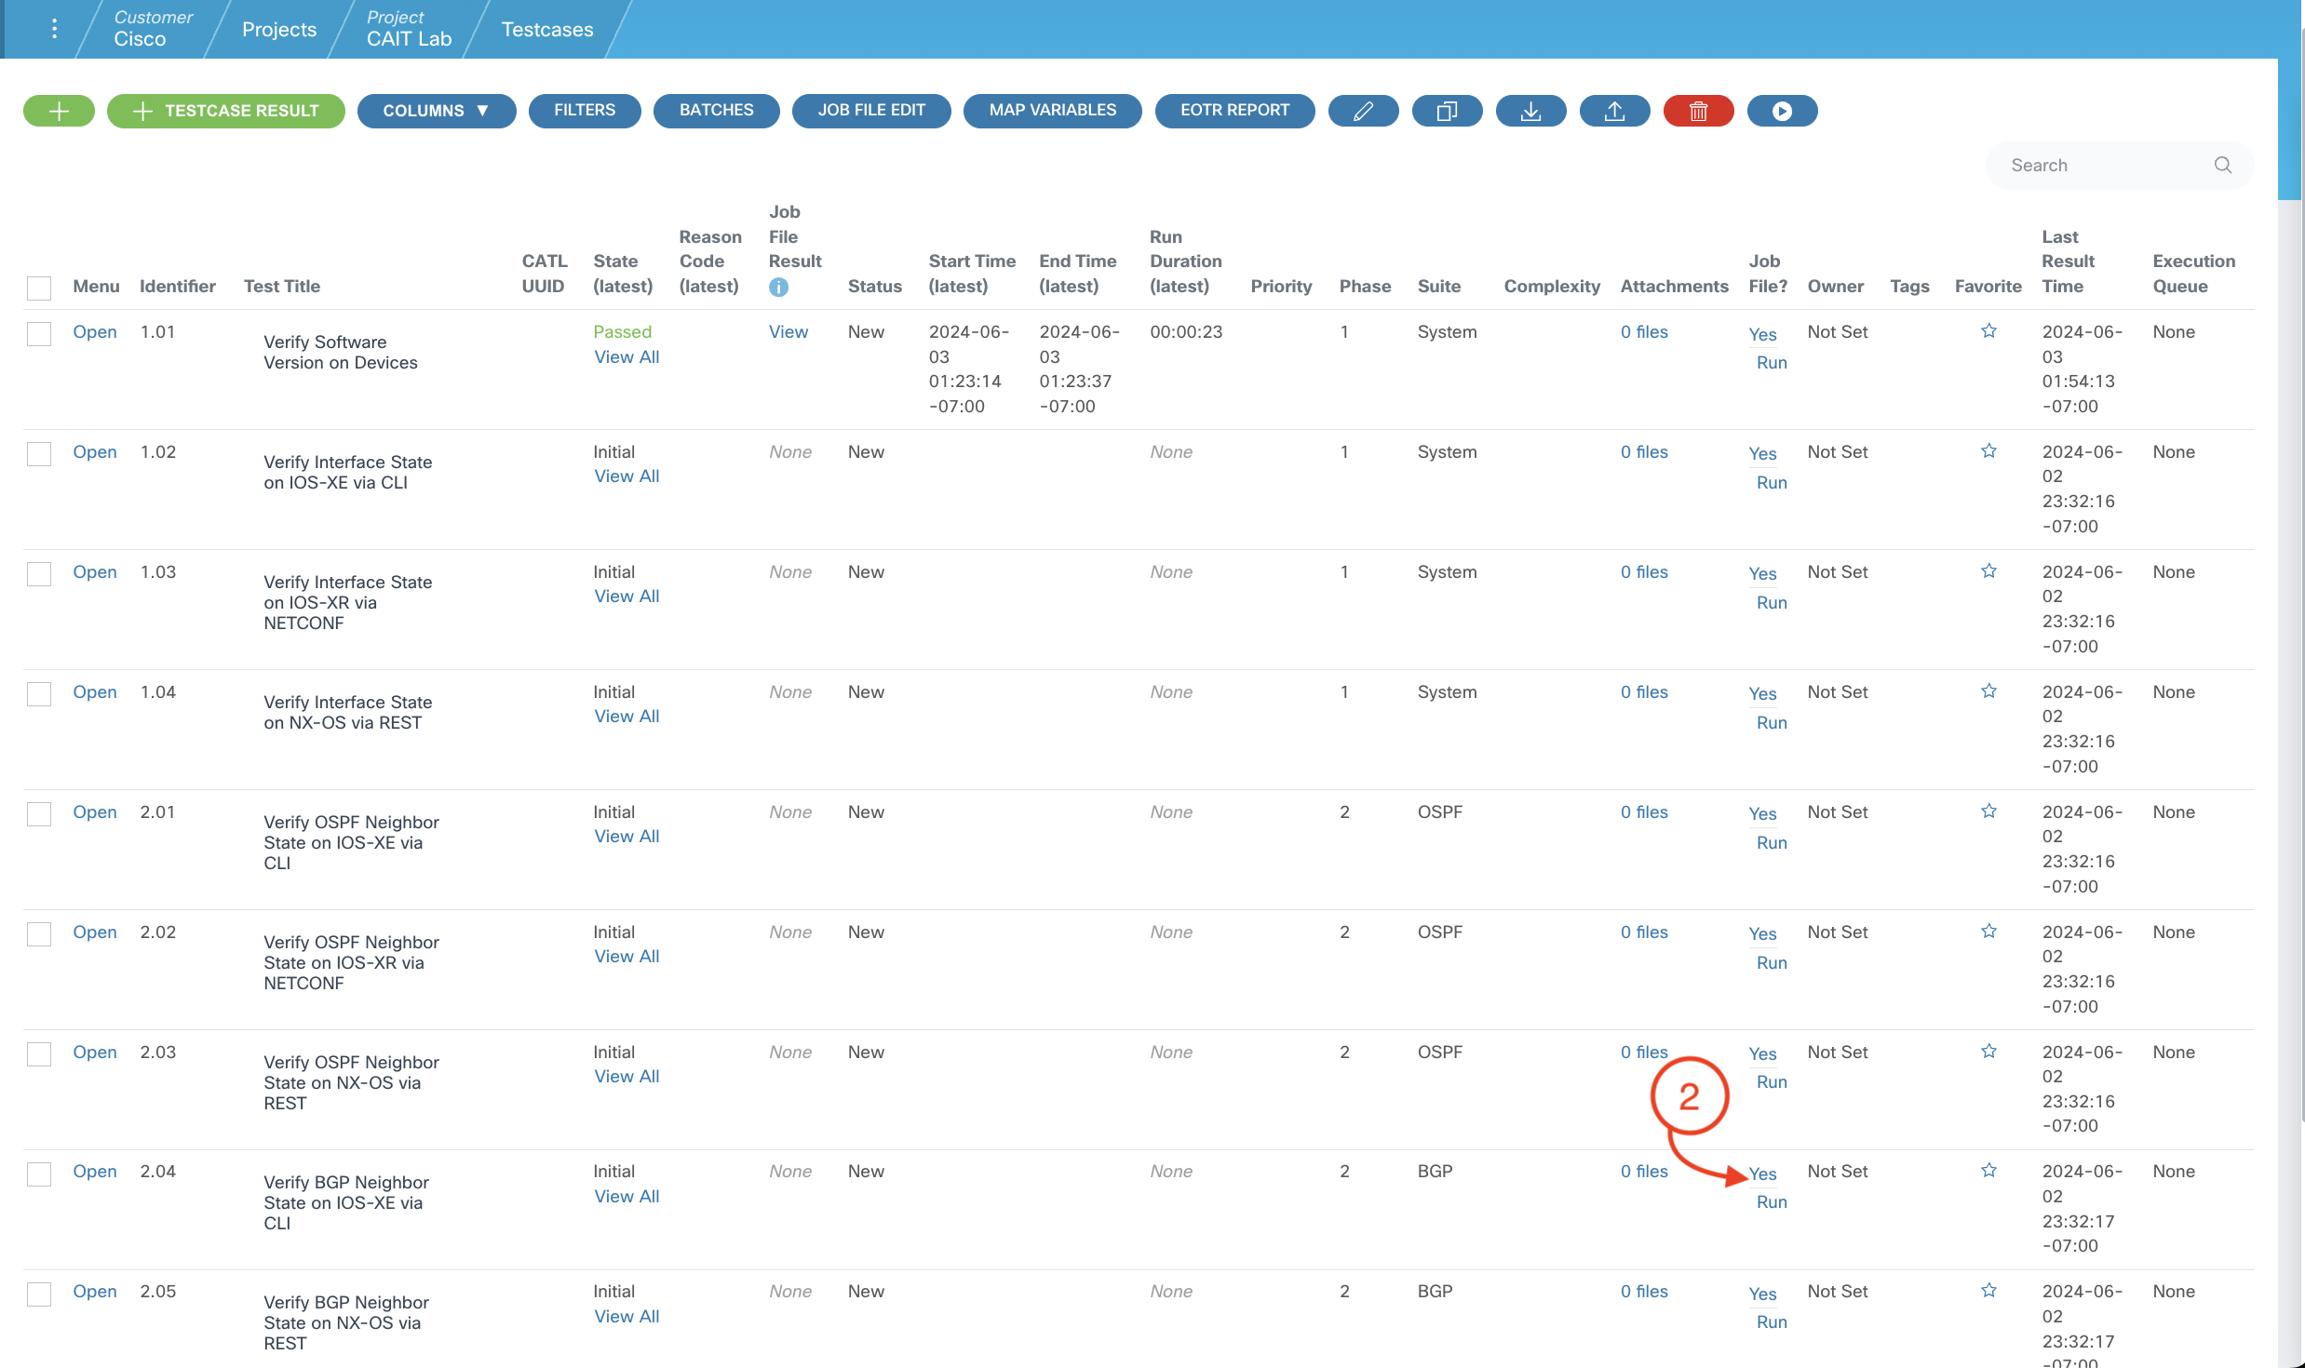
Task: Click the play/run icon button
Action: click(x=1782, y=111)
